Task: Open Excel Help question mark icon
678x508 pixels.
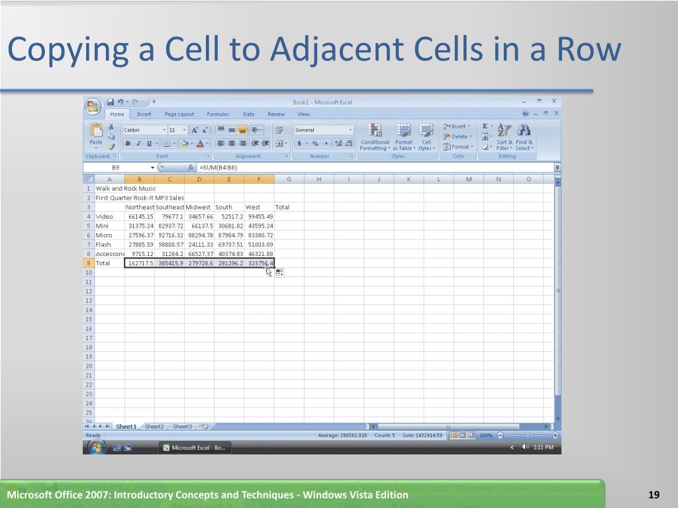Action: pyautogui.click(x=525, y=114)
